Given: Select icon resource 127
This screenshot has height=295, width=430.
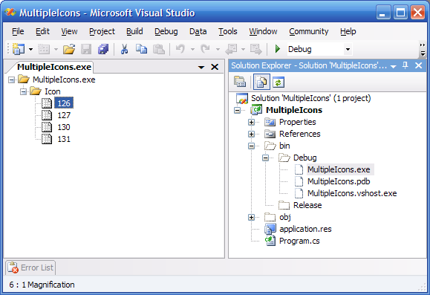Looking at the screenshot, I should (x=64, y=115).
